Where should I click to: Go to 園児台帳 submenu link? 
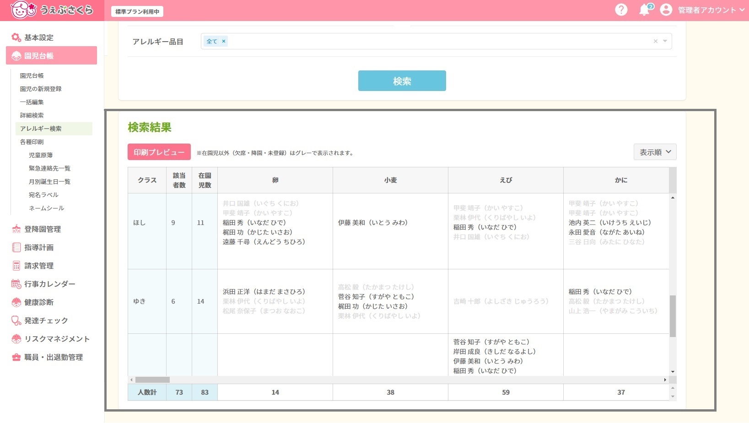pyautogui.click(x=32, y=75)
